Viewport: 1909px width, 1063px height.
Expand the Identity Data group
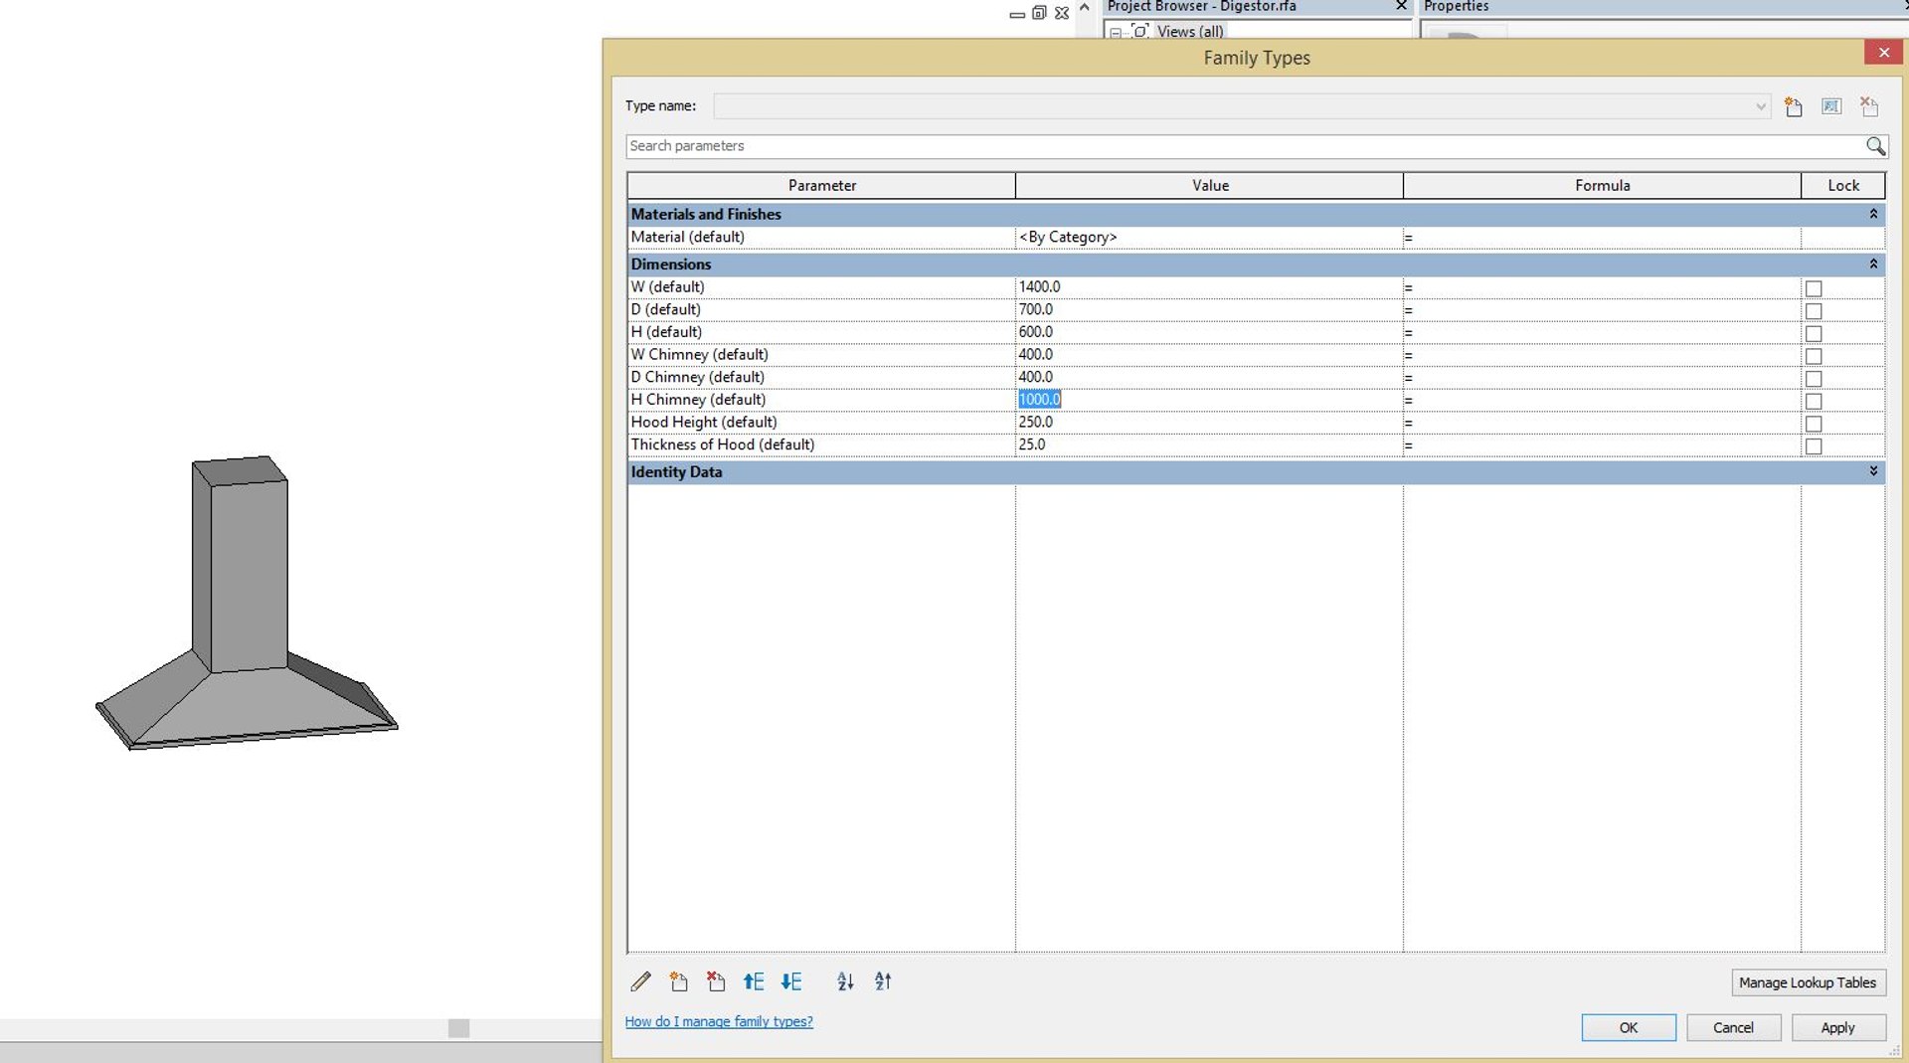pos(1873,471)
